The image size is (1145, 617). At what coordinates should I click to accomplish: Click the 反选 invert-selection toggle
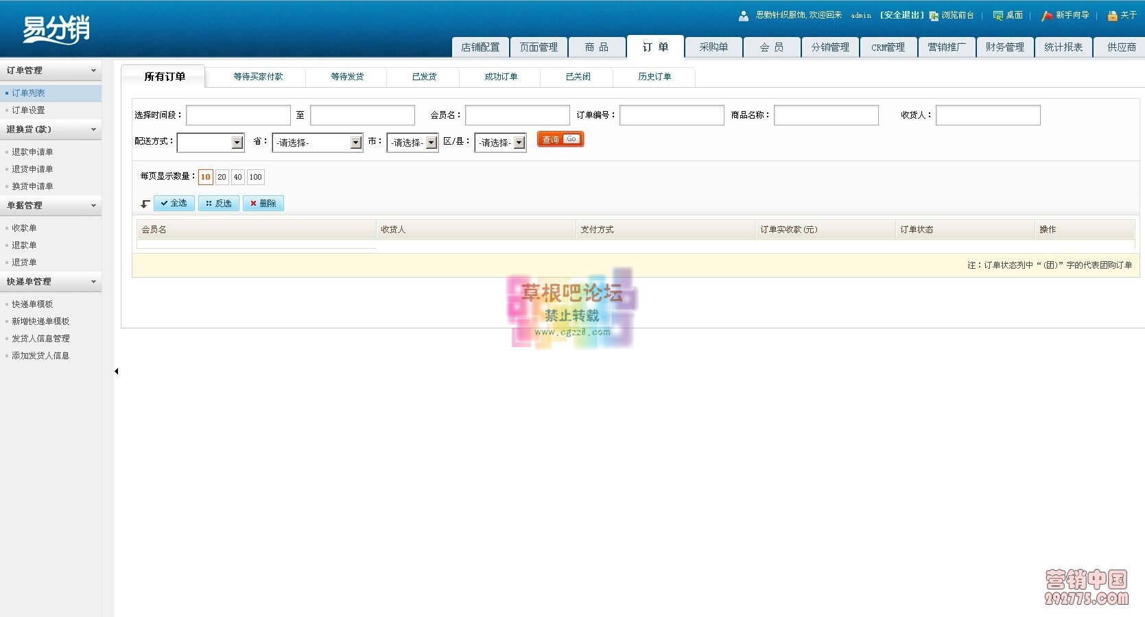(x=218, y=203)
